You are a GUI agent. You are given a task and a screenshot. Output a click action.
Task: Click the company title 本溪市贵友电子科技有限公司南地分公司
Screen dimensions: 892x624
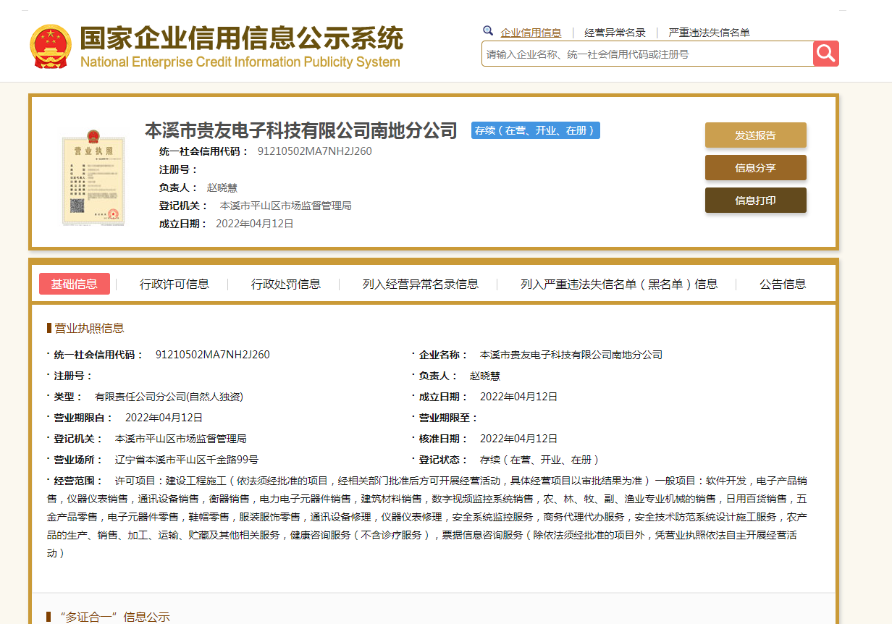pyautogui.click(x=301, y=130)
